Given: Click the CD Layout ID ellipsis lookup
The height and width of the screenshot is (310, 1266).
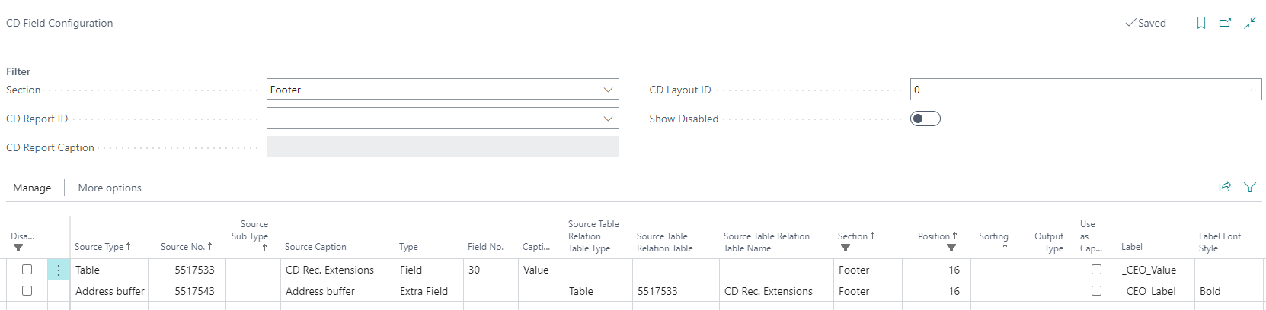Looking at the screenshot, I should [1252, 90].
